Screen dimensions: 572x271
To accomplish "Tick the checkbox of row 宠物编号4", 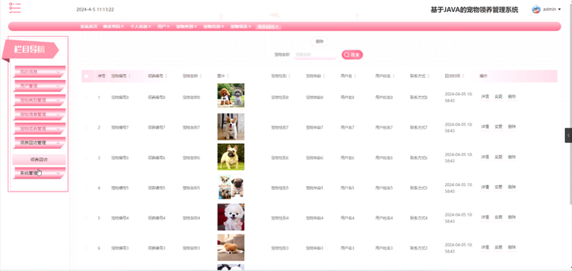I will [x=86, y=218].
